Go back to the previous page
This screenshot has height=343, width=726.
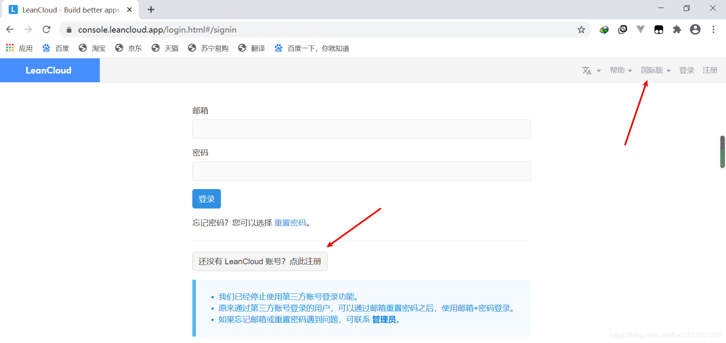[x=10, y=30]
